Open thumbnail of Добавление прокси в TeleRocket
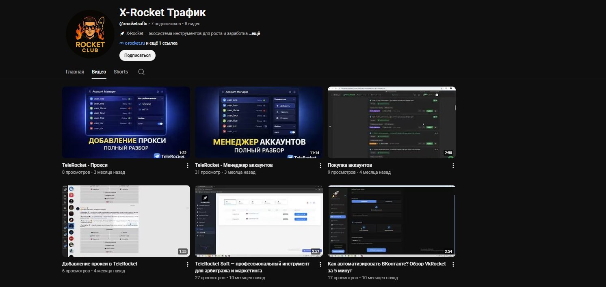This screenshot has width=606, height=287. 126,221
